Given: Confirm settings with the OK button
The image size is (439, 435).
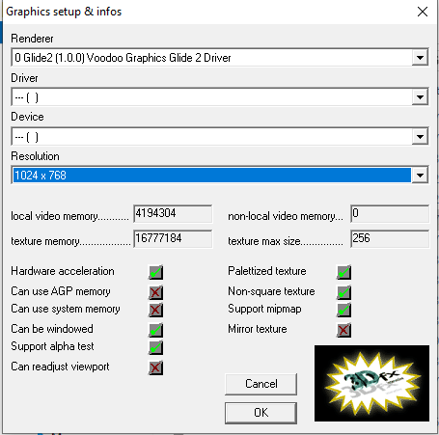Looking at the screenshot, I should [261, 413].
